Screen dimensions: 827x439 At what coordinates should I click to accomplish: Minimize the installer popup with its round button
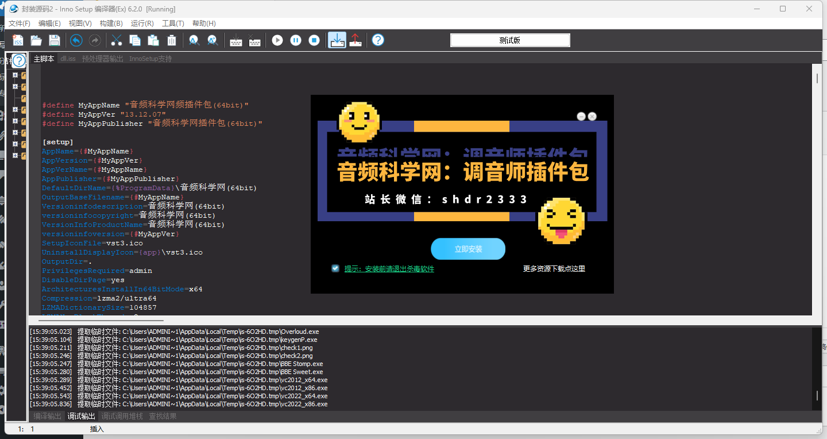click(581, 116)
